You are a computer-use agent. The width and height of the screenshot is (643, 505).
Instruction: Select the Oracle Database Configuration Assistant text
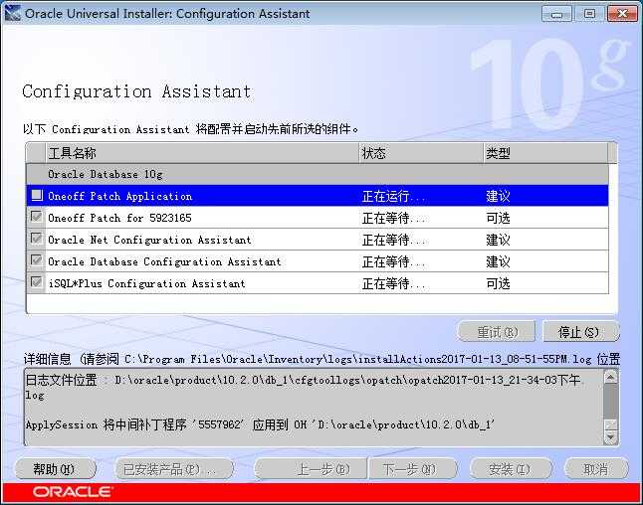164,261
